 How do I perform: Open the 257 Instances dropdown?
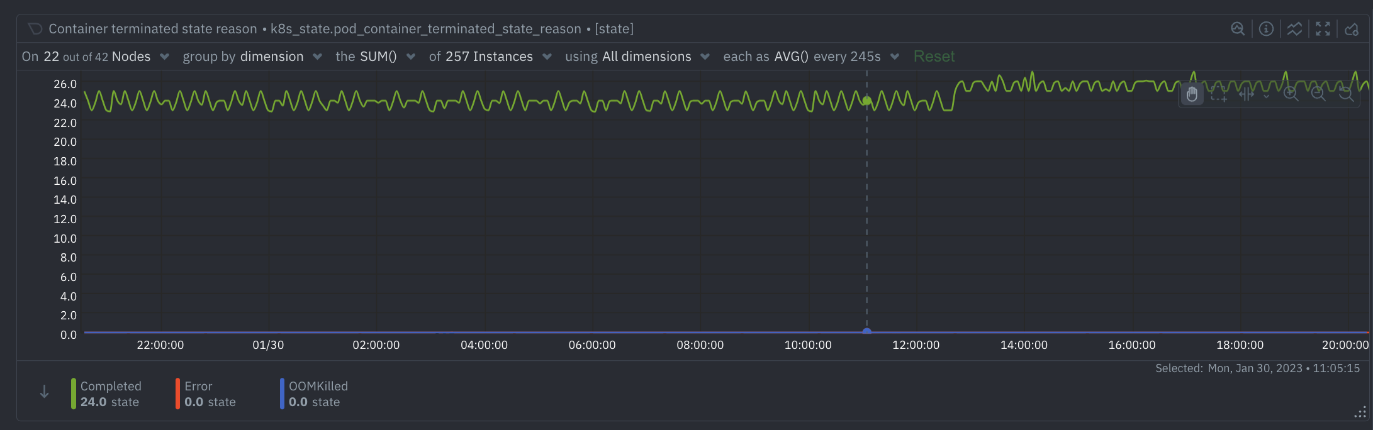click(x=490, y=57)
